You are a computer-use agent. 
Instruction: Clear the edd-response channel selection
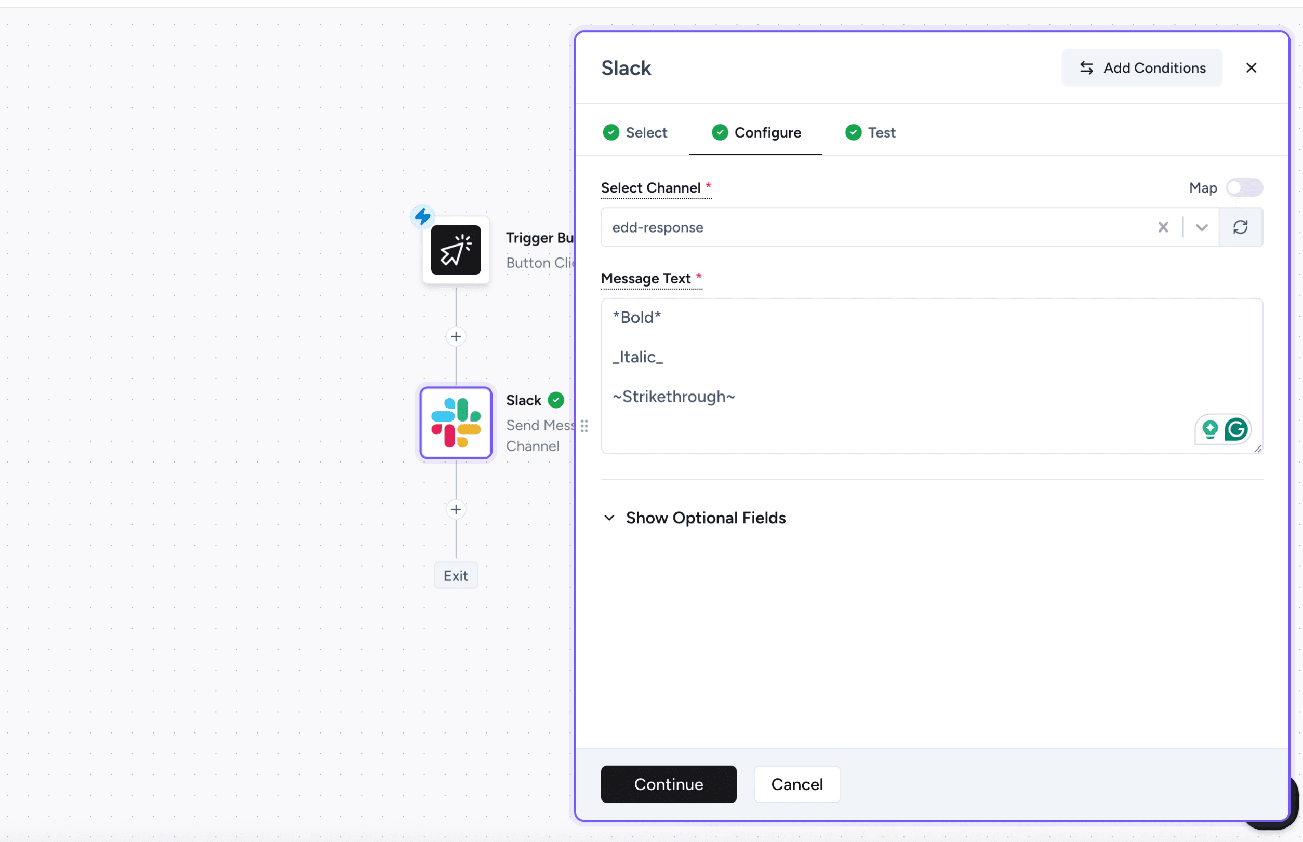point(1163,227)
